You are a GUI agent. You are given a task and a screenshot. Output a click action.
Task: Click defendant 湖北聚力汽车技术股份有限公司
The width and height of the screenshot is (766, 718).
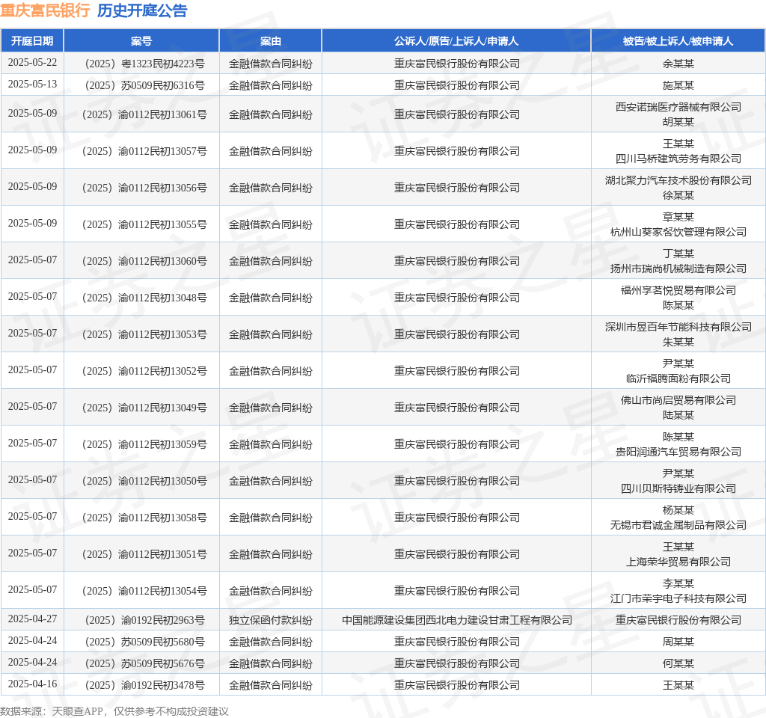[x=678, y=180]
